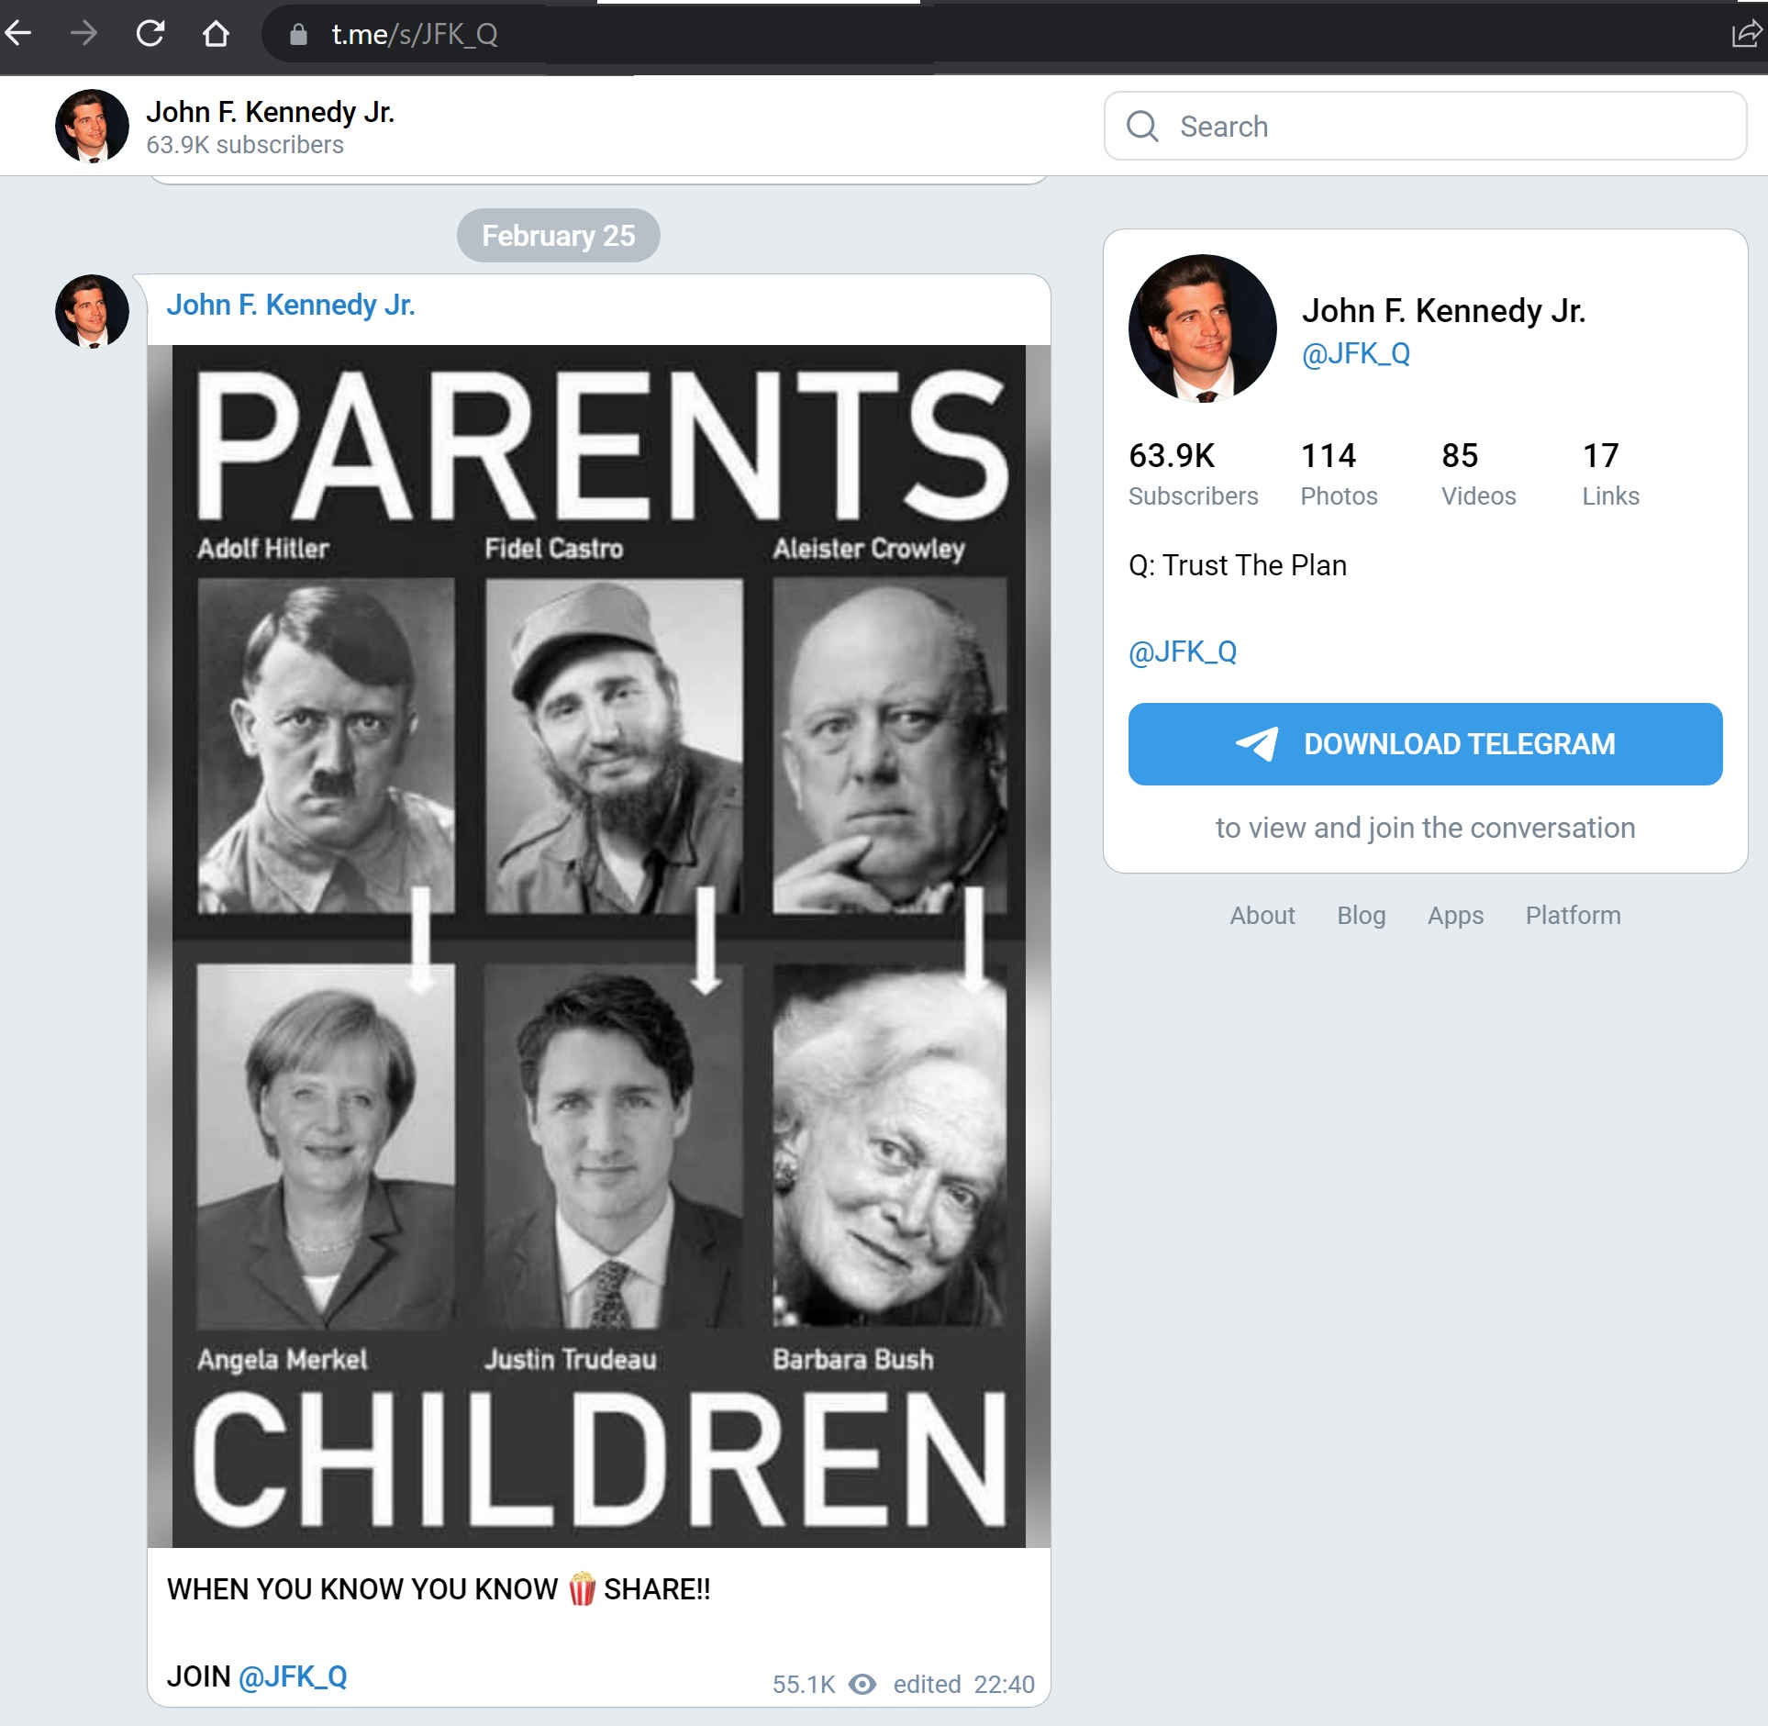
Task: Click @JFK_Q mention in post text
Action: [293, 1676]
